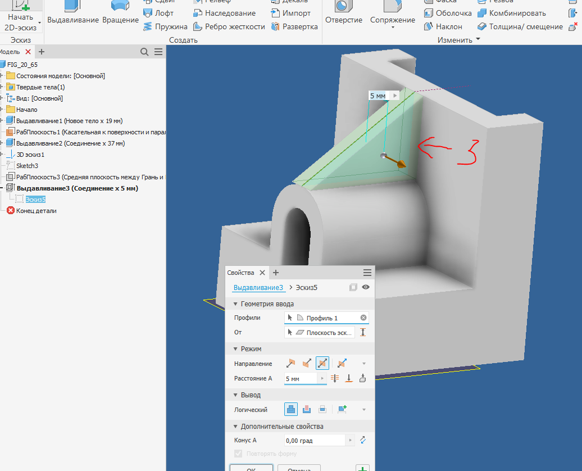
Task: Clear Профиль 1 selection with its X
Action: click(x=363, y=318)
